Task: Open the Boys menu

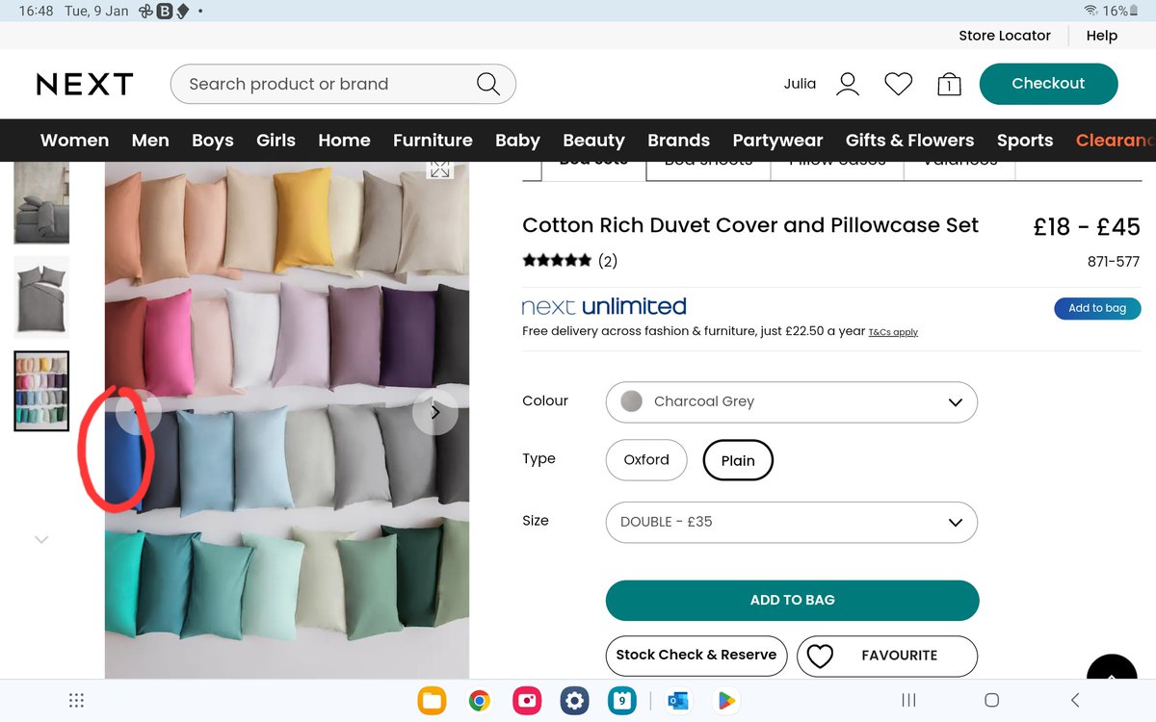Action: click(213, 141)
